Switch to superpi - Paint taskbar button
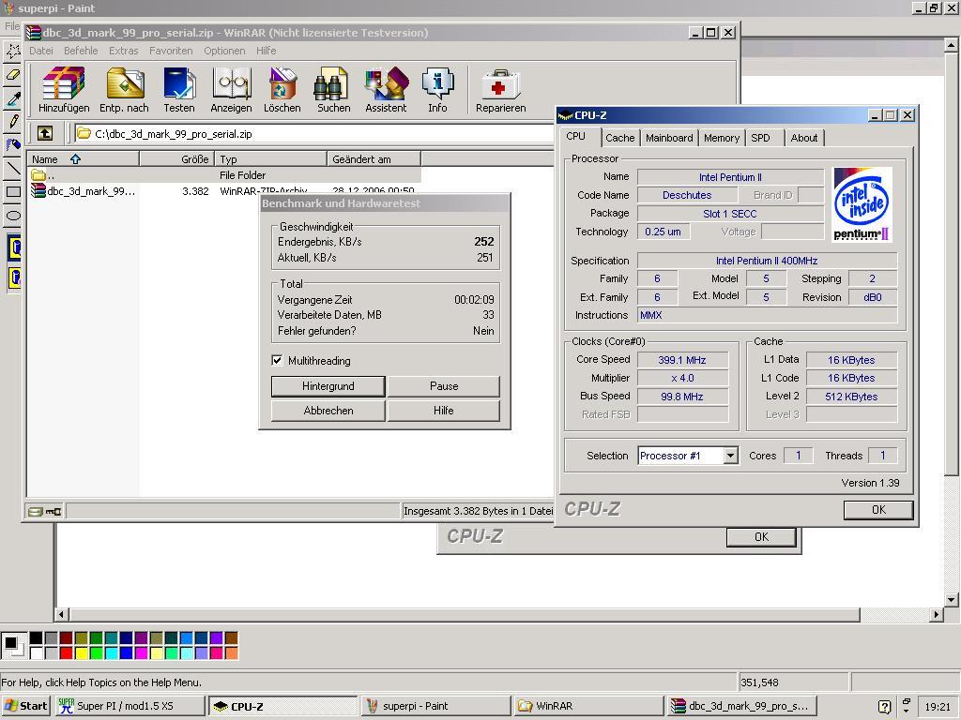961x720 pixels. click(435, 706)
